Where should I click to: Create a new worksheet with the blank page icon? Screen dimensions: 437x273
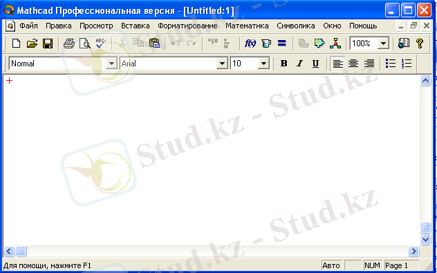pyautogui.click(x=17, y=44)
